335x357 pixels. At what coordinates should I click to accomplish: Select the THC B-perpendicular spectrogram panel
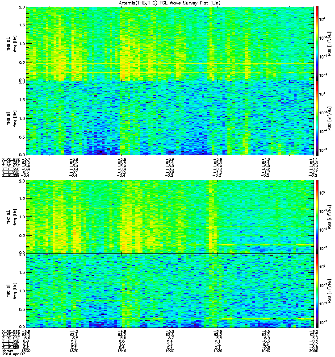[170, 217]
